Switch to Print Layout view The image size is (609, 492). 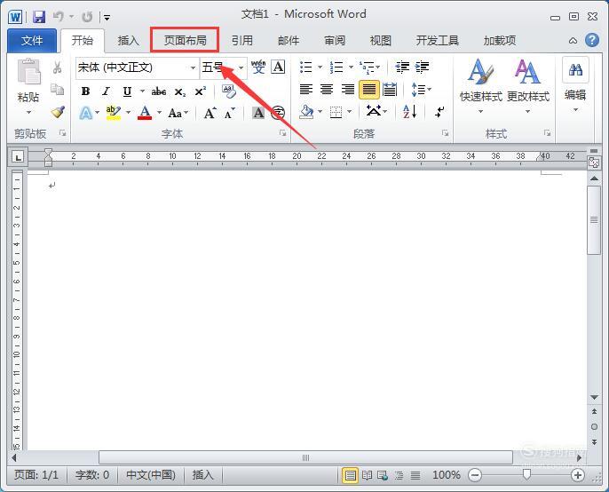350,475
